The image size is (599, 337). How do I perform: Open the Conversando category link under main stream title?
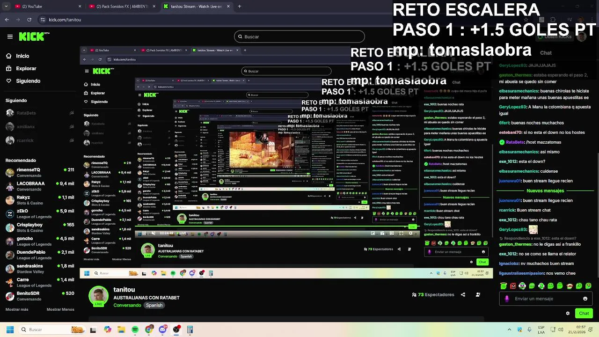point(127,305)
